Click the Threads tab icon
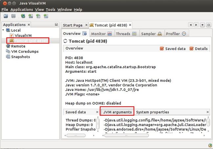This screenshot has height=149, width=213. pyautogui.click(x=134, y=34)
